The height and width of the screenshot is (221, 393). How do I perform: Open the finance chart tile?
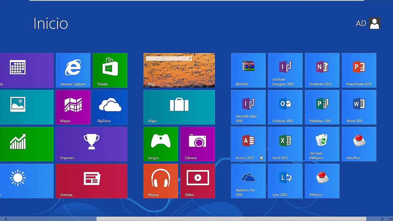[27, 144]
